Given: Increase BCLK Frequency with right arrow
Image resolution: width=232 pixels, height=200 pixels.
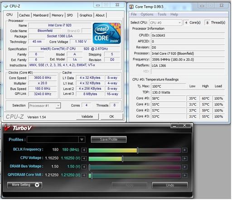Looking at the screenshot, I should pos(184,150).
